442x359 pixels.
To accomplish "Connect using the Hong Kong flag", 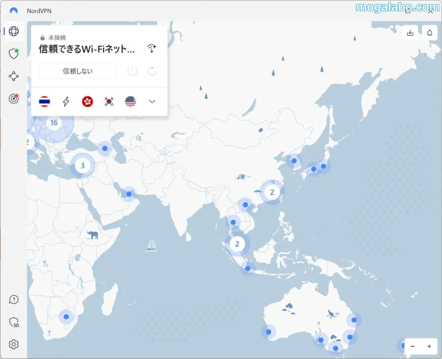I will (x=88, y=102).
